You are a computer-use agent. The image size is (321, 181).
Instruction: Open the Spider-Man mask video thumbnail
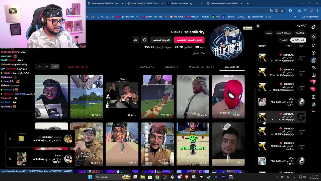(228, 97)
